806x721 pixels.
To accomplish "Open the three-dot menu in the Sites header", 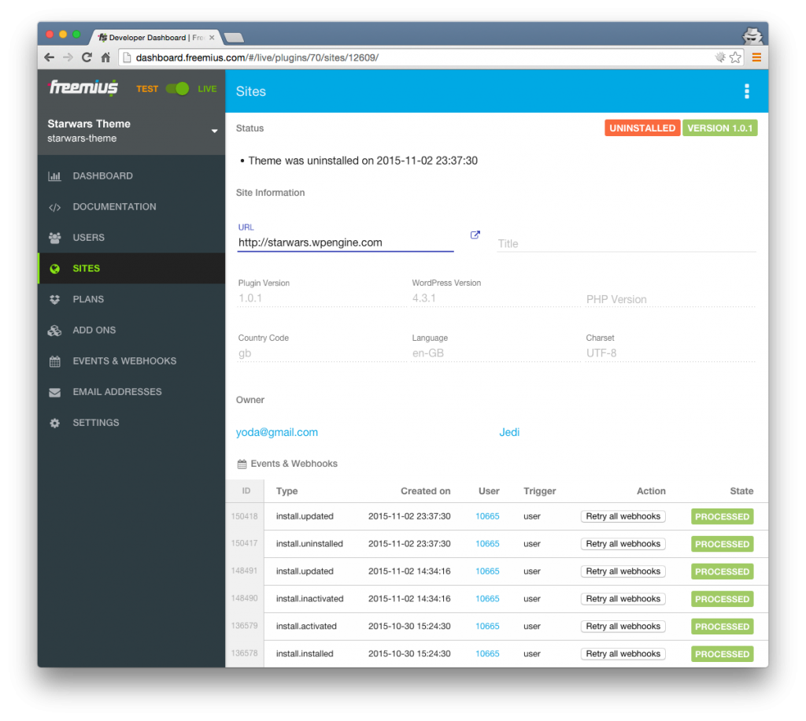I will [746, 91].
